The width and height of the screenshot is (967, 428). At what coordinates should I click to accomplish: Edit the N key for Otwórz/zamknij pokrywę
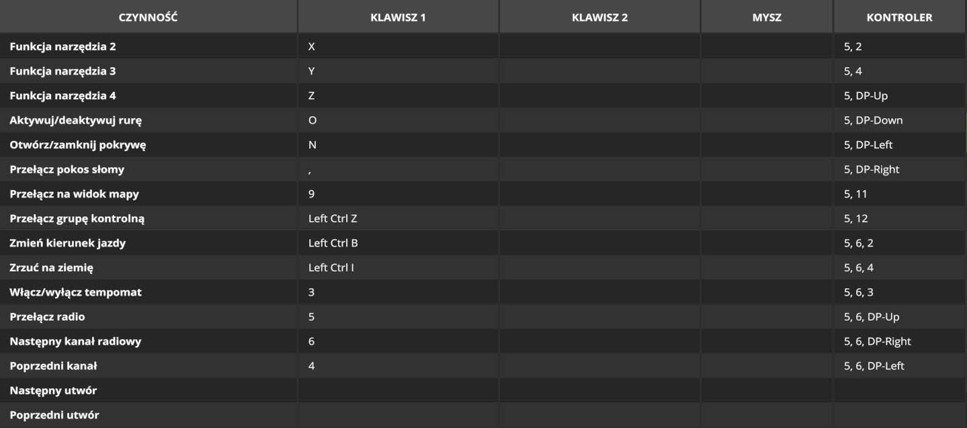pyautogui.click(x=398, y=144)
